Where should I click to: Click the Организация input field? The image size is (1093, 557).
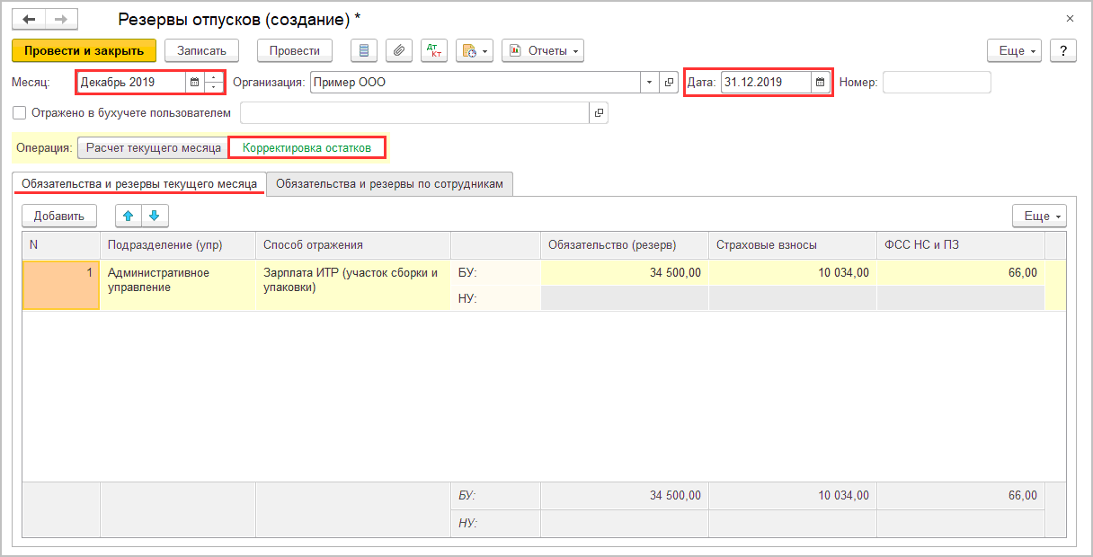475,82
